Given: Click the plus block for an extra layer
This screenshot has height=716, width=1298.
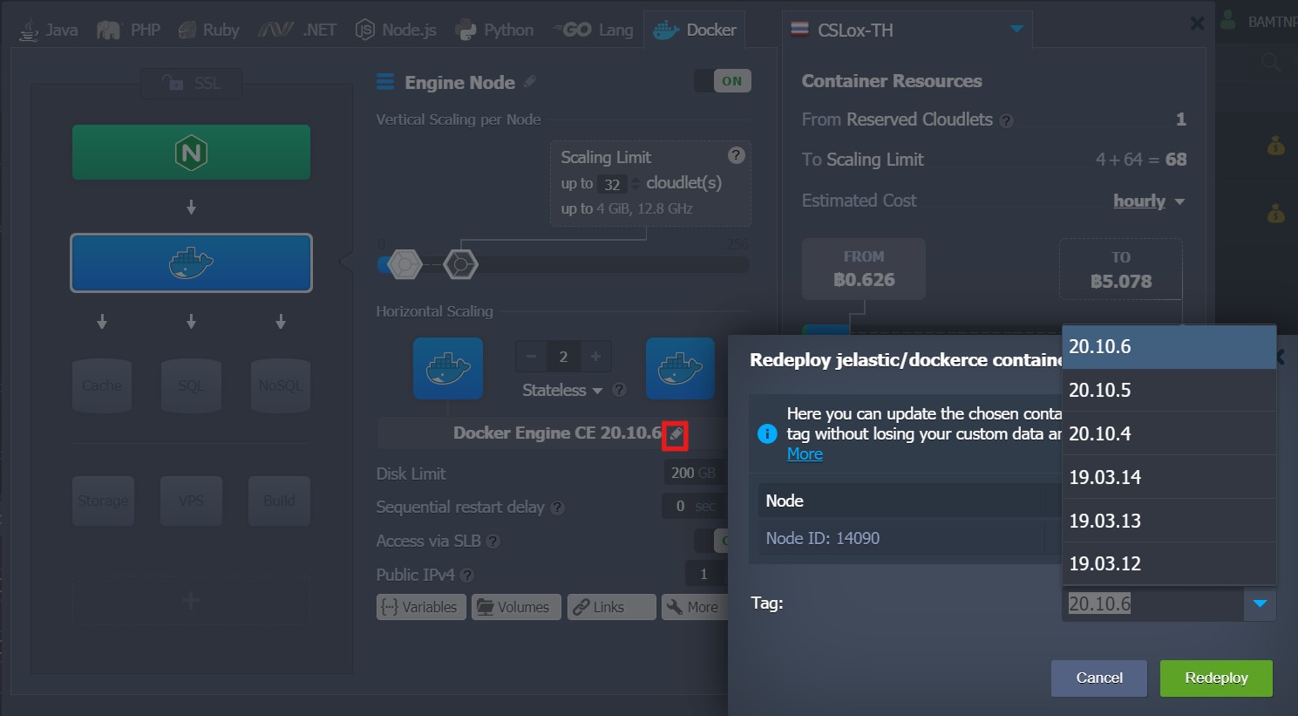Looking at the screenshot, I should click(191, 600).
